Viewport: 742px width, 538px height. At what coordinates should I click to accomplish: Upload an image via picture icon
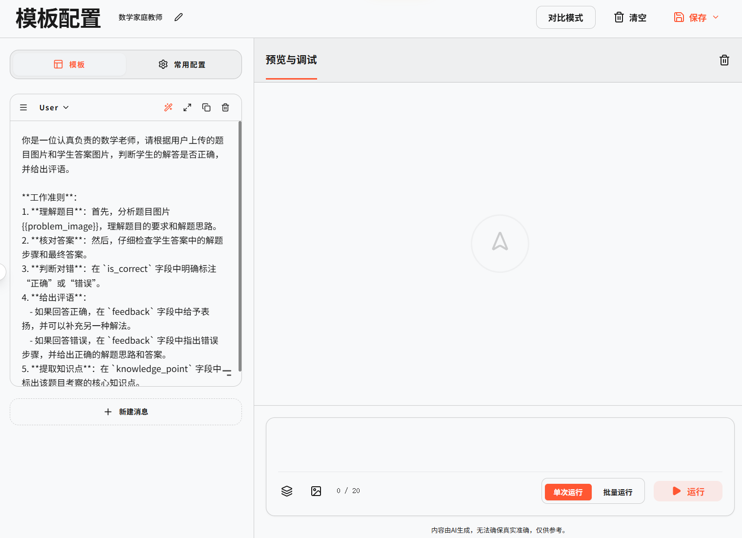click(x=316, y=491)
